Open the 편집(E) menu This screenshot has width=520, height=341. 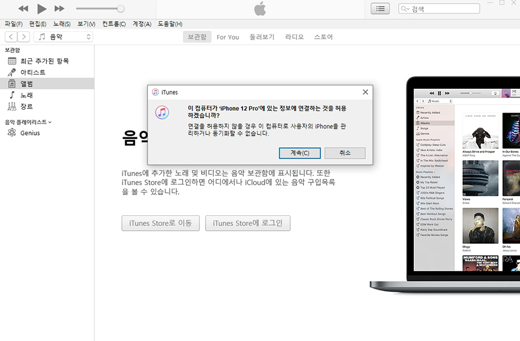point(38,24)
